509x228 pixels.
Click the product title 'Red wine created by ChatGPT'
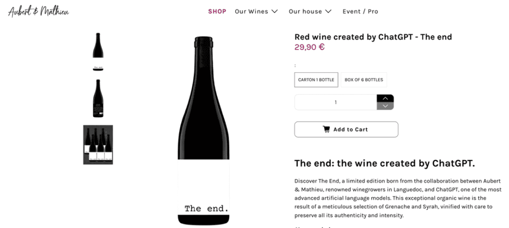point(373,37)
